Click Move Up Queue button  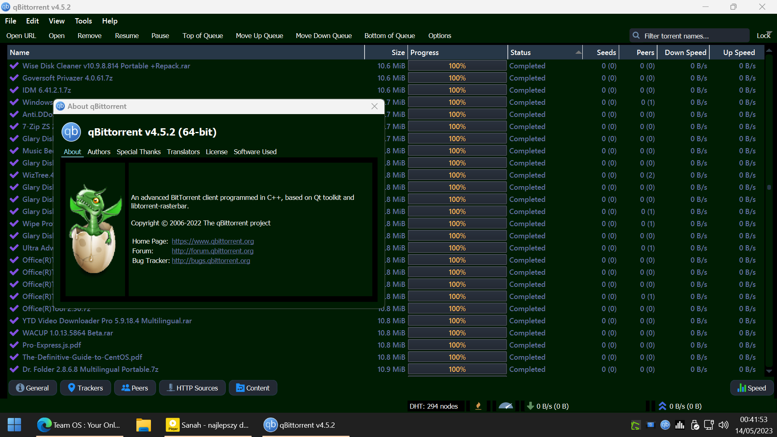259,36
